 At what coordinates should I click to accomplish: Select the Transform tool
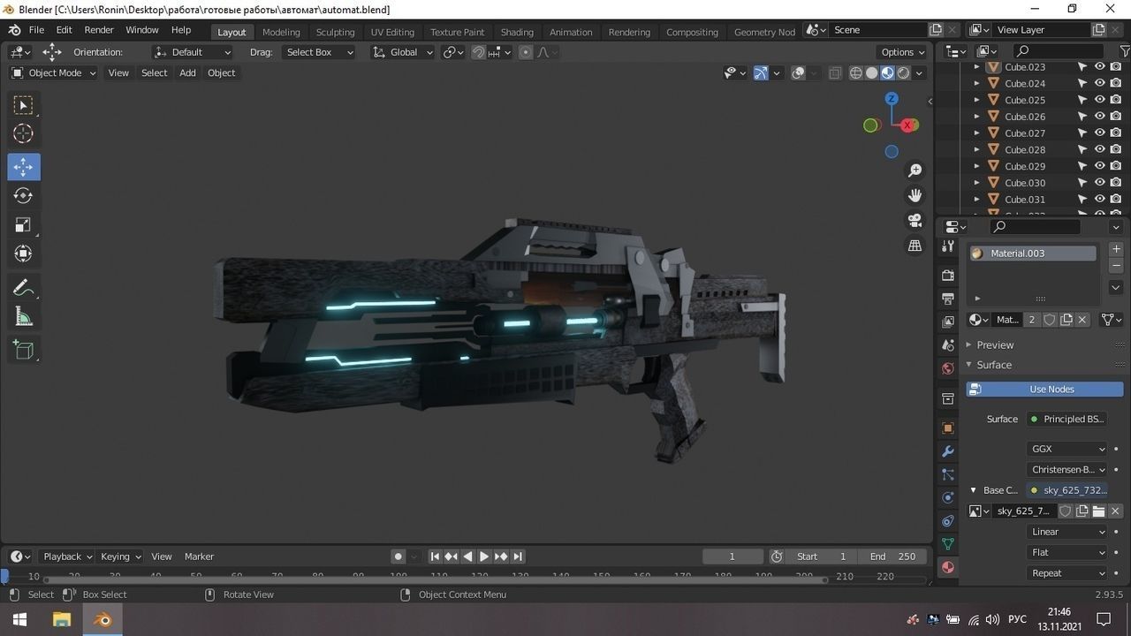click(24, 254)
